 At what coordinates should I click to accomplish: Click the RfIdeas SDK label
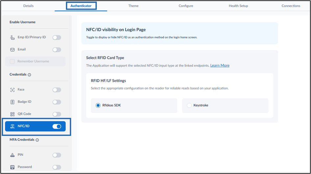pos(111,105)
